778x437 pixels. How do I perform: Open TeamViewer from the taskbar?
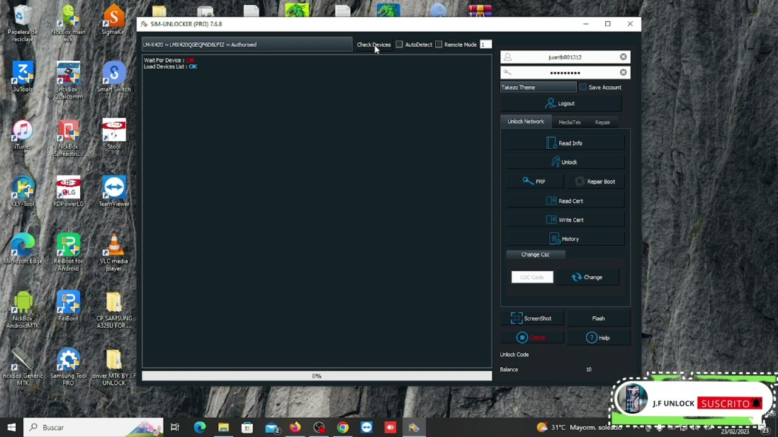367,427
